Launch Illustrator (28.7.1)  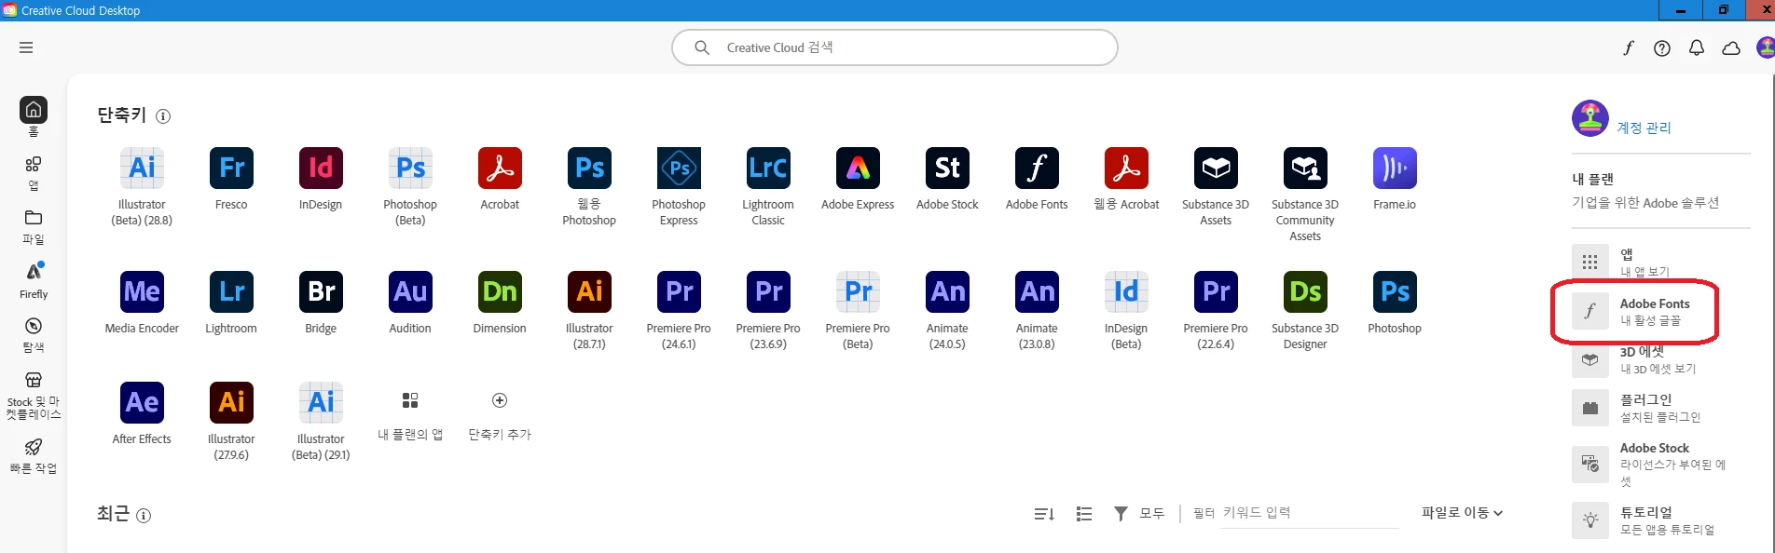pos(589,291)
